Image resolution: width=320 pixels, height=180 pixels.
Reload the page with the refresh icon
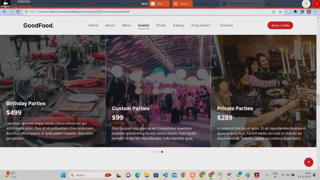point(18,12)
